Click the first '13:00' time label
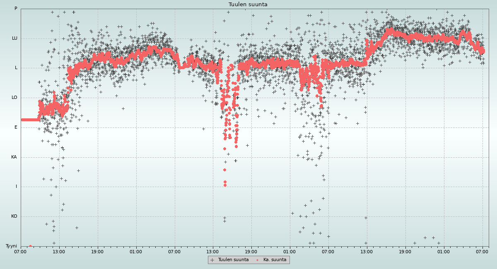 pos(59,251)
